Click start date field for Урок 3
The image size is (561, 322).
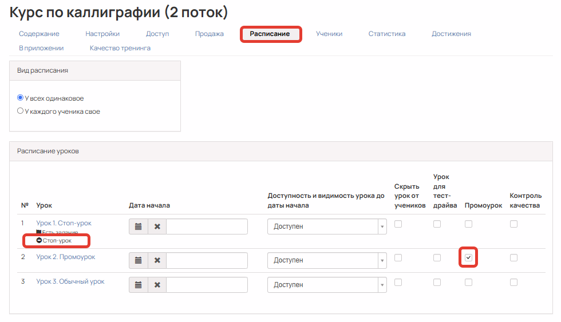(x=207, y=285)
